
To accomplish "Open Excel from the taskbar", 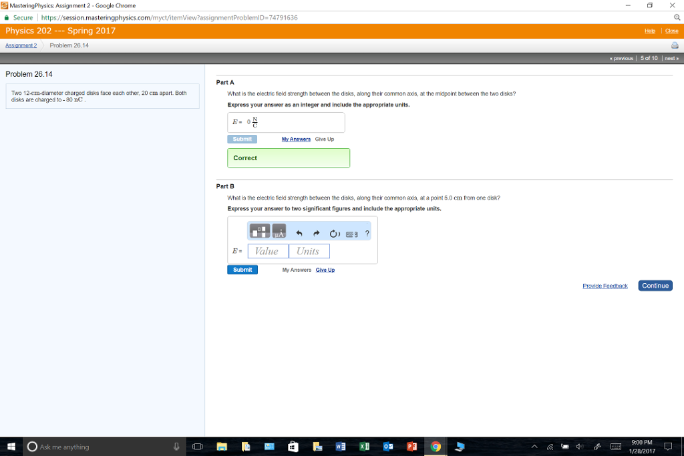I will (364, 447).
